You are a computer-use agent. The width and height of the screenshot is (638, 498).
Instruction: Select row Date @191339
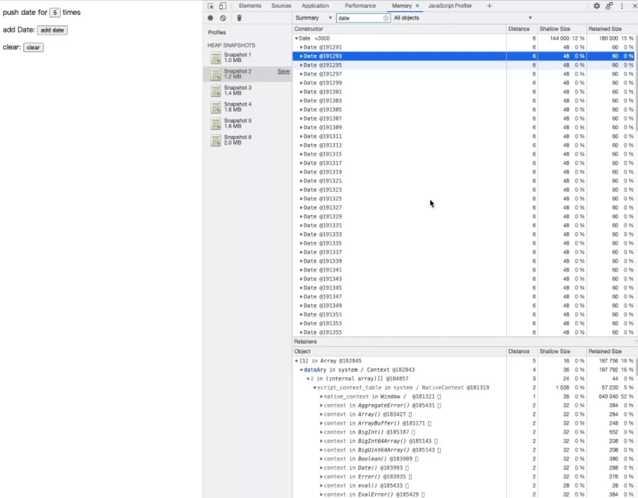click(x=463, y=261)
